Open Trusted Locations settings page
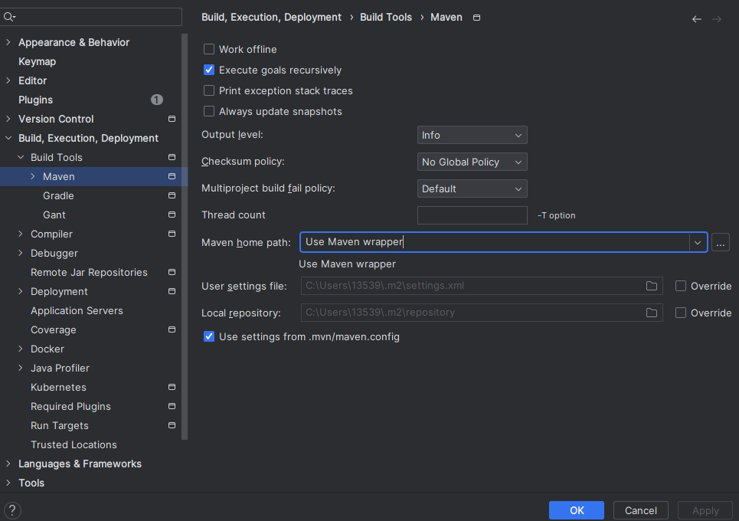Screen dimensions: 739x521 pyautogui.click(x=74, y=444)
